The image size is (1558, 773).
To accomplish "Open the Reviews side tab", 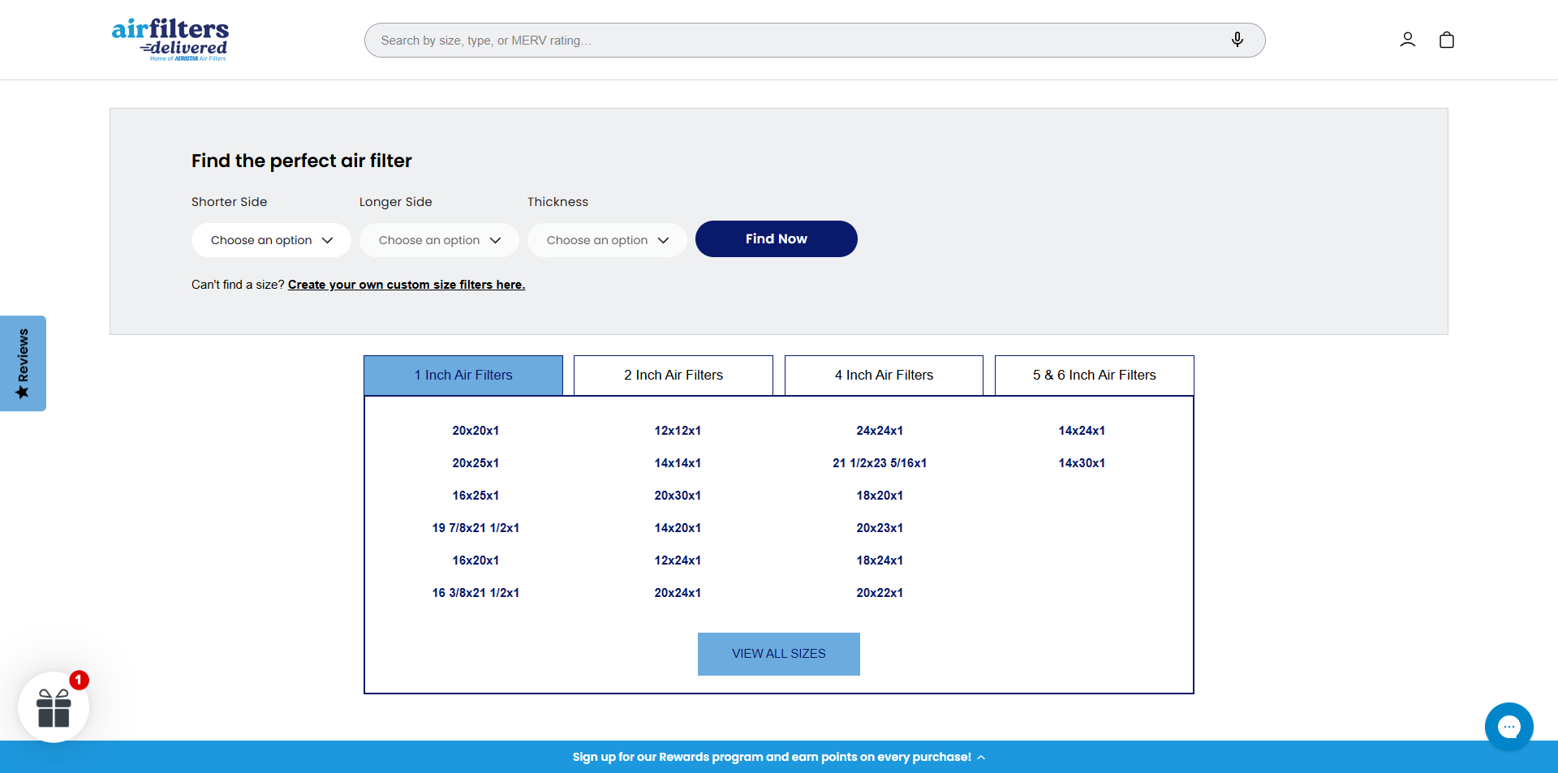I will point(23,363).
